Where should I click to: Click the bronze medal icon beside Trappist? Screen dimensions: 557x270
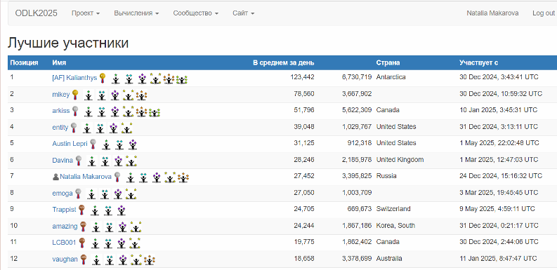[81, 210]
